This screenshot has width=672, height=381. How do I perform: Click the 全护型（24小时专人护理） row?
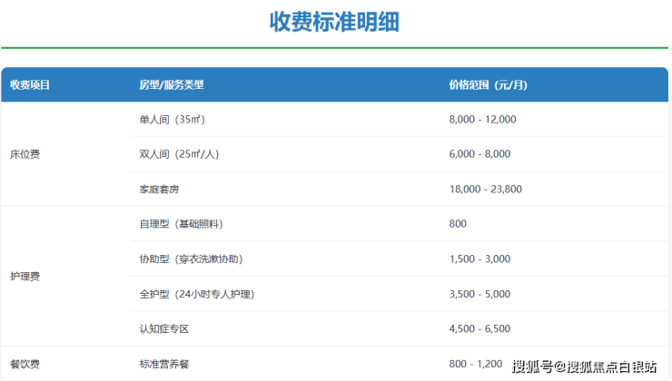pyautogui.click(x=196, y=294)
